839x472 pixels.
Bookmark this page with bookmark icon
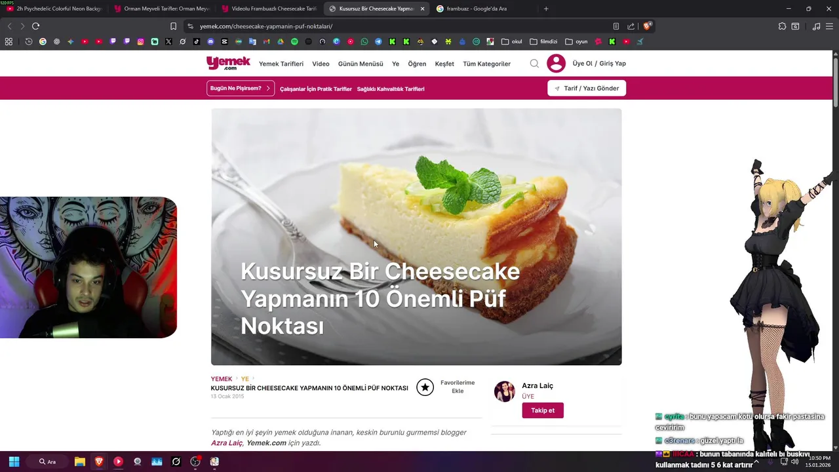pyautogui.click(x=173, y=26)
